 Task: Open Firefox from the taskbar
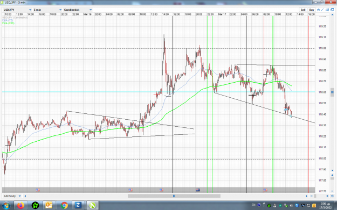(x=20, y=206)
